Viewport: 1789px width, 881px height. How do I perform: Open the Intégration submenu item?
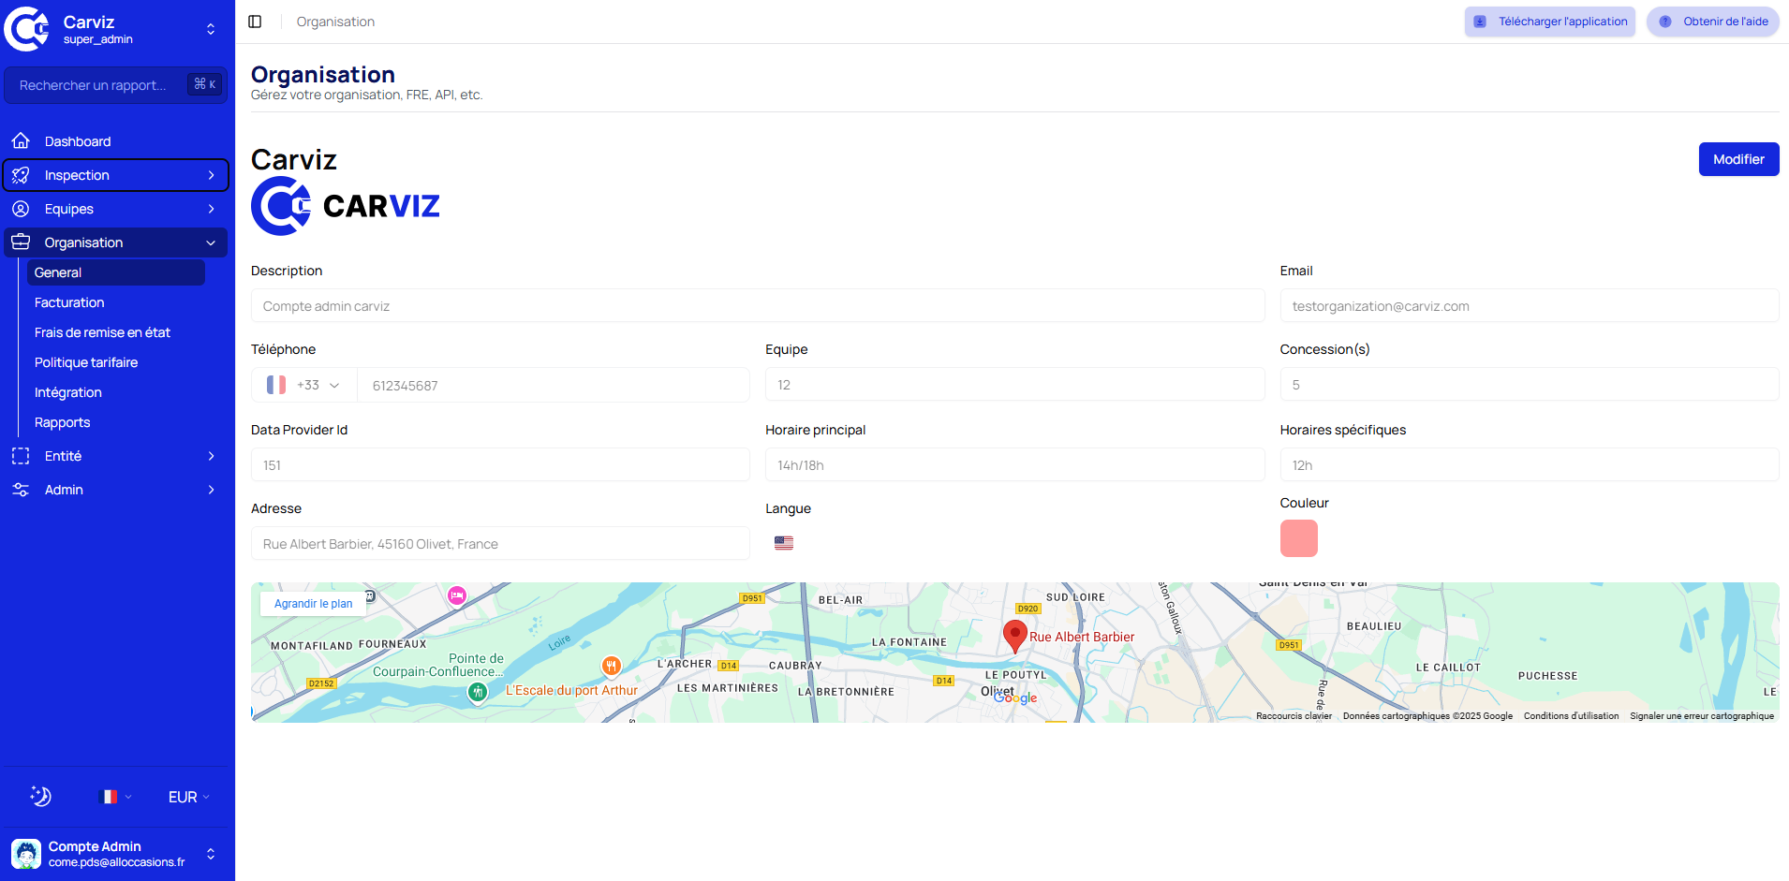[x=116, y=392]
